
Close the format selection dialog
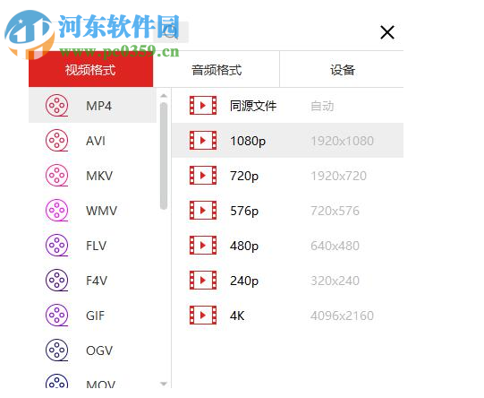tap(387, 32)
